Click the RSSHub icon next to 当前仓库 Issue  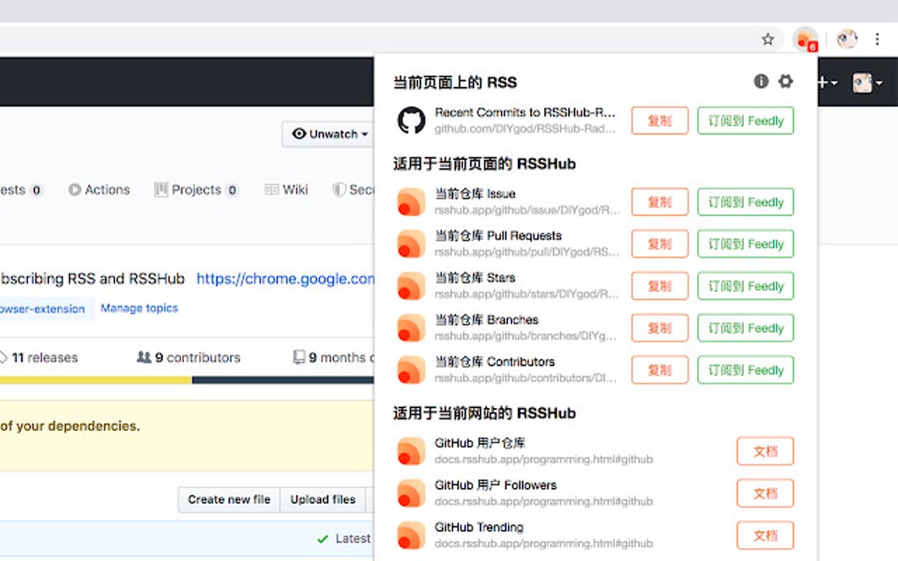pyautogui.click(x=410, y=201)
